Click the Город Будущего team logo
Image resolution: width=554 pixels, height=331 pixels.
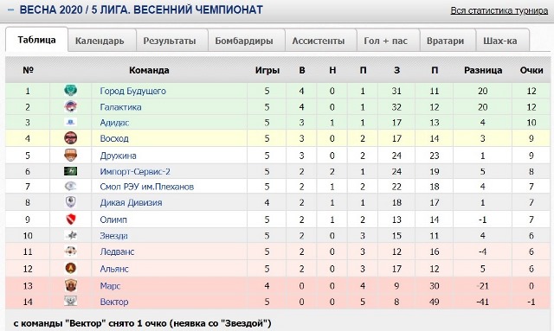(71, 91)
